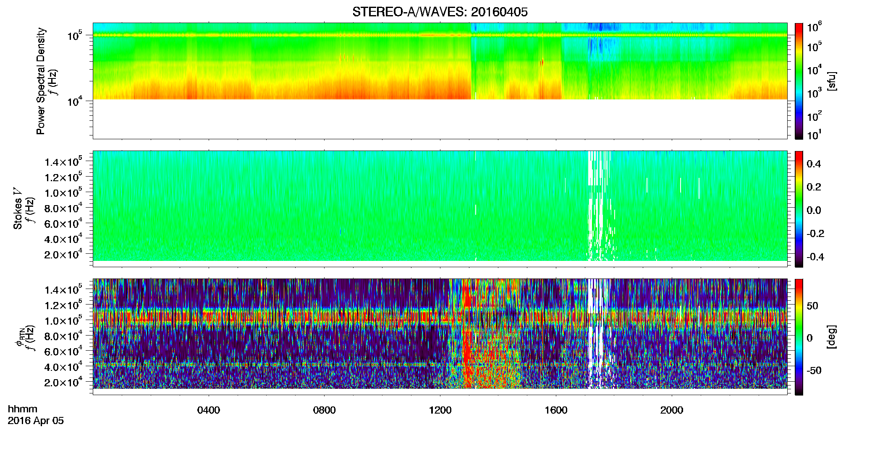Click the 0 tick on degrees colorbar
Image resolution: width=880 pixels, height=453 pixels.
[x=809, y=338]
